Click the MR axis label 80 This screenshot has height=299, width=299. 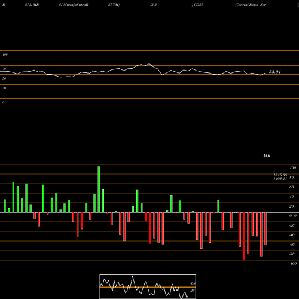(x=292, y=178)
